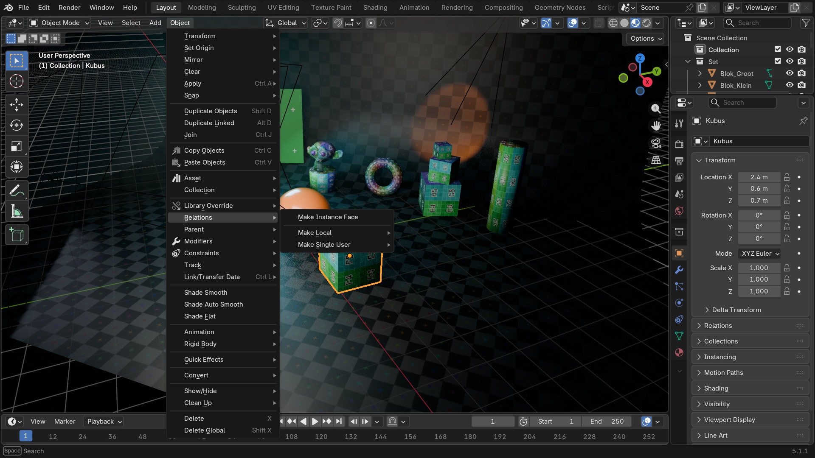Toggle camera view icon in viewport
815x458 pixels.
click(x=656, y=143)
